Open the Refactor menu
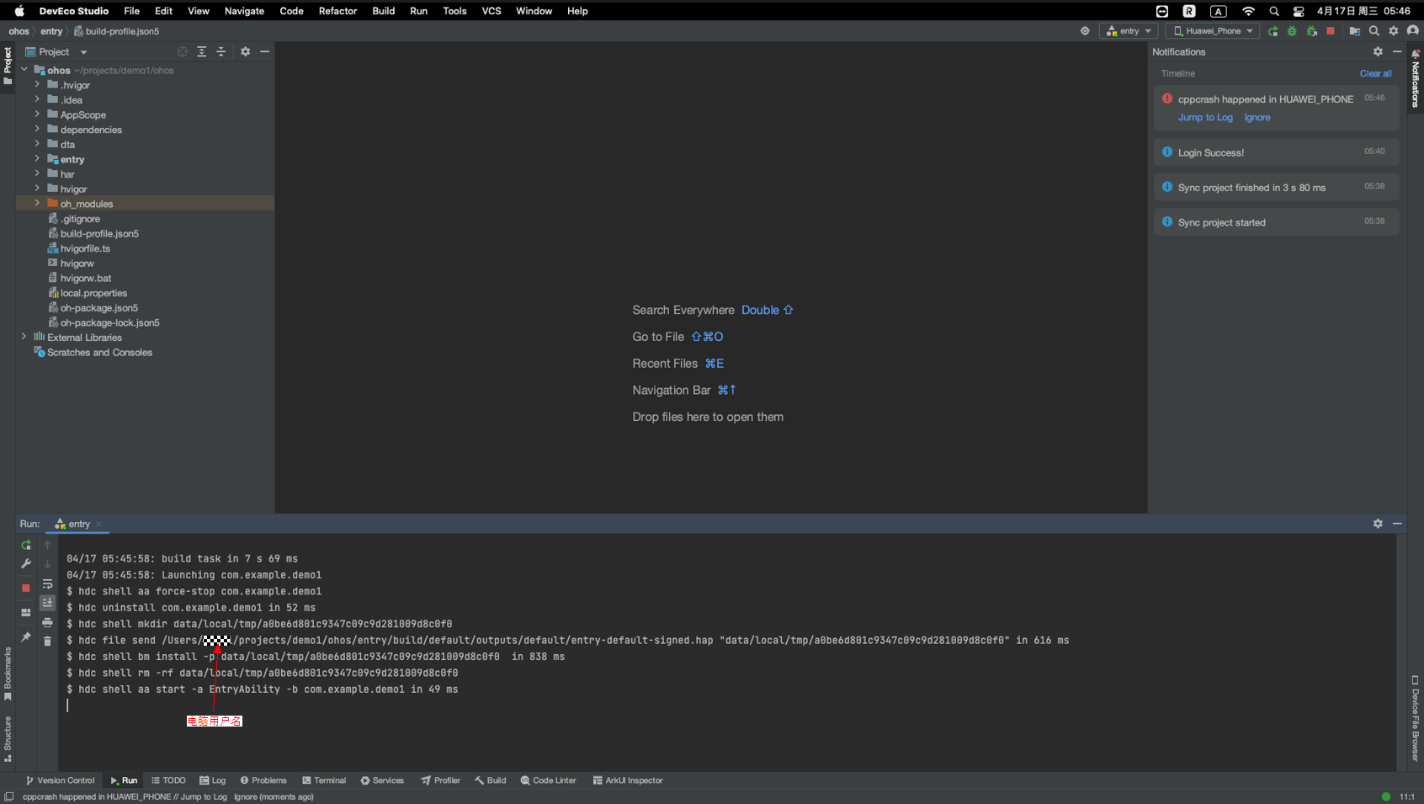Viewport: 1424px width, 804px height. coord(337,11)
